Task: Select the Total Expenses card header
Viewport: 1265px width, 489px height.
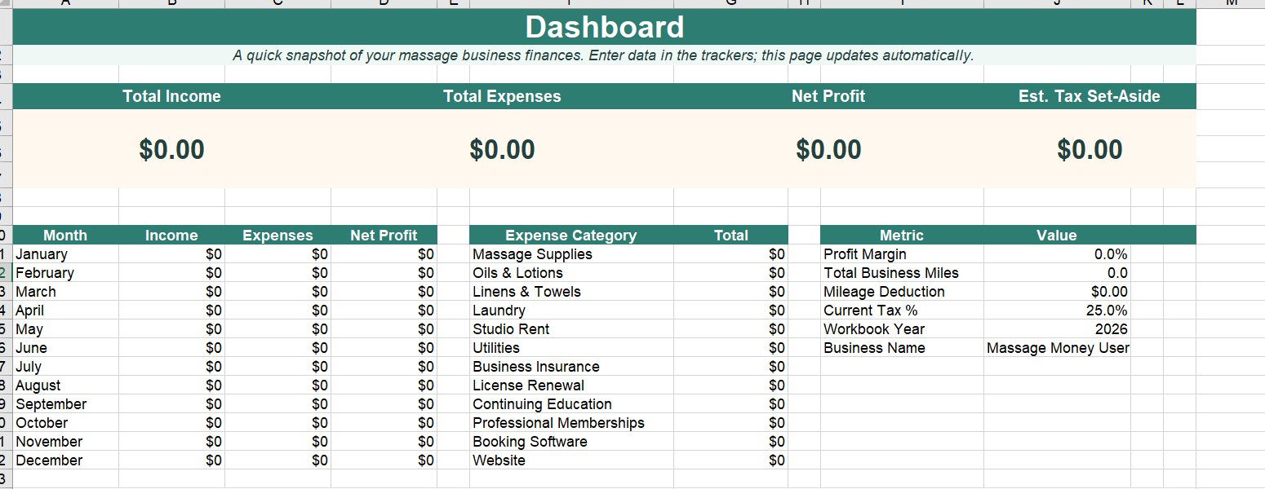Action: coord(502,96)
